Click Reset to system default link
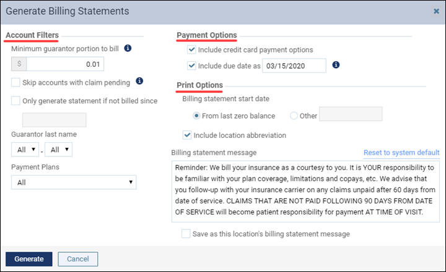This screenshot has height=272, width=446. 401,153
